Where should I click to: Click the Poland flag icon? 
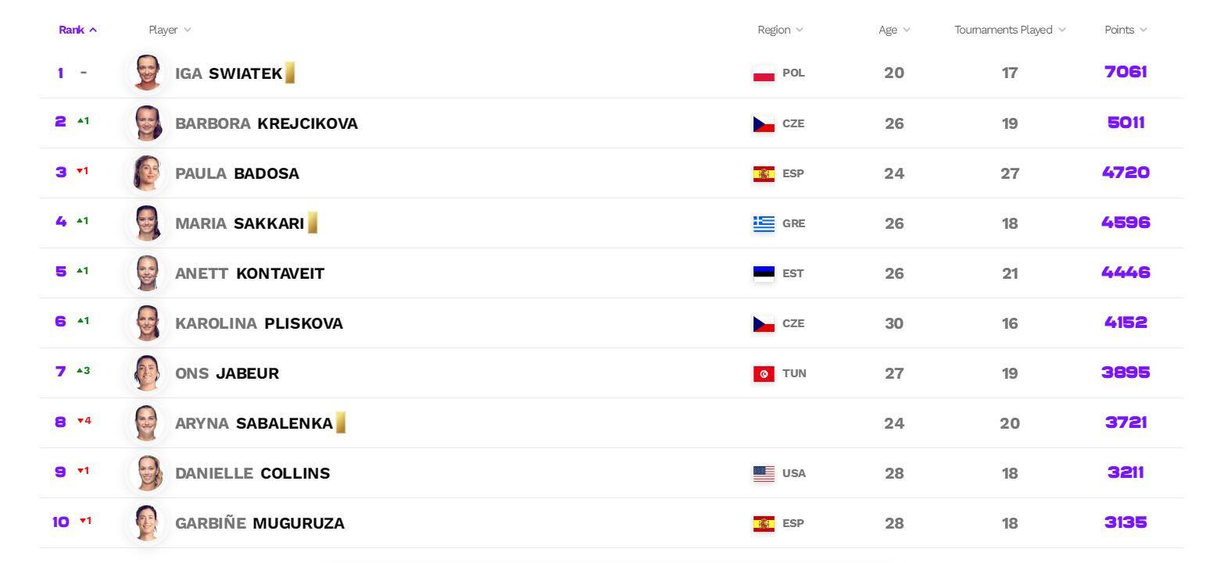pos(764,73)
